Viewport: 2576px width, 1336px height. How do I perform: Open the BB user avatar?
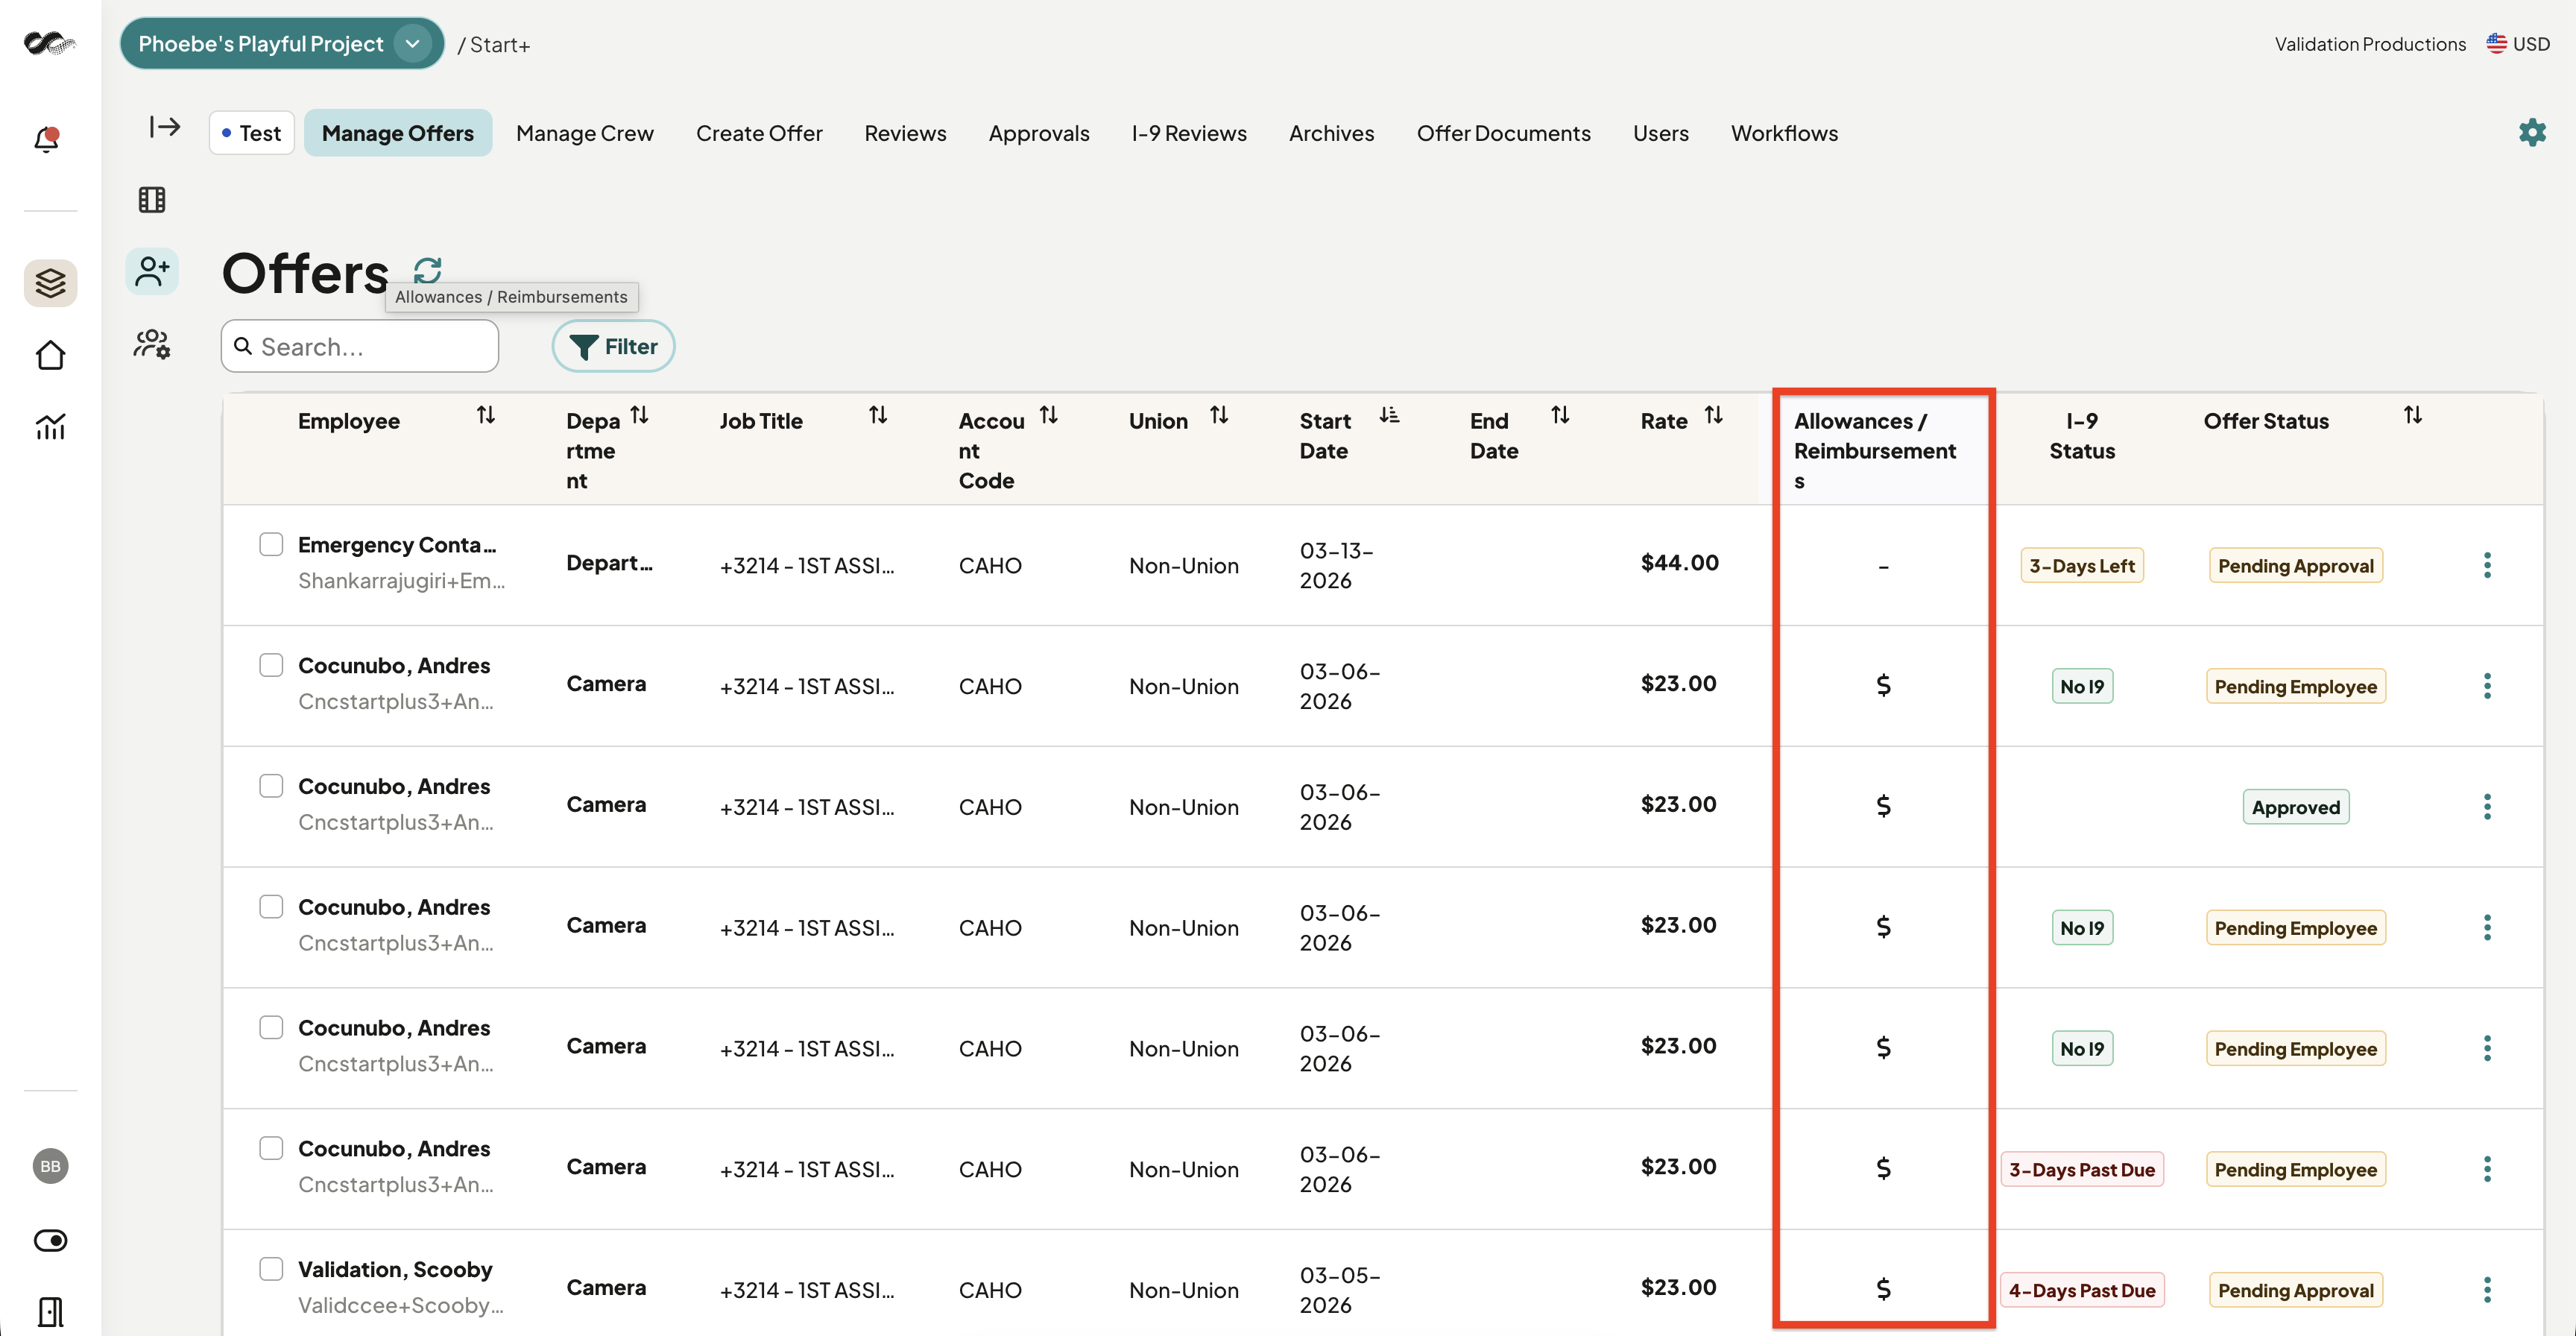tap(50, 1166)
